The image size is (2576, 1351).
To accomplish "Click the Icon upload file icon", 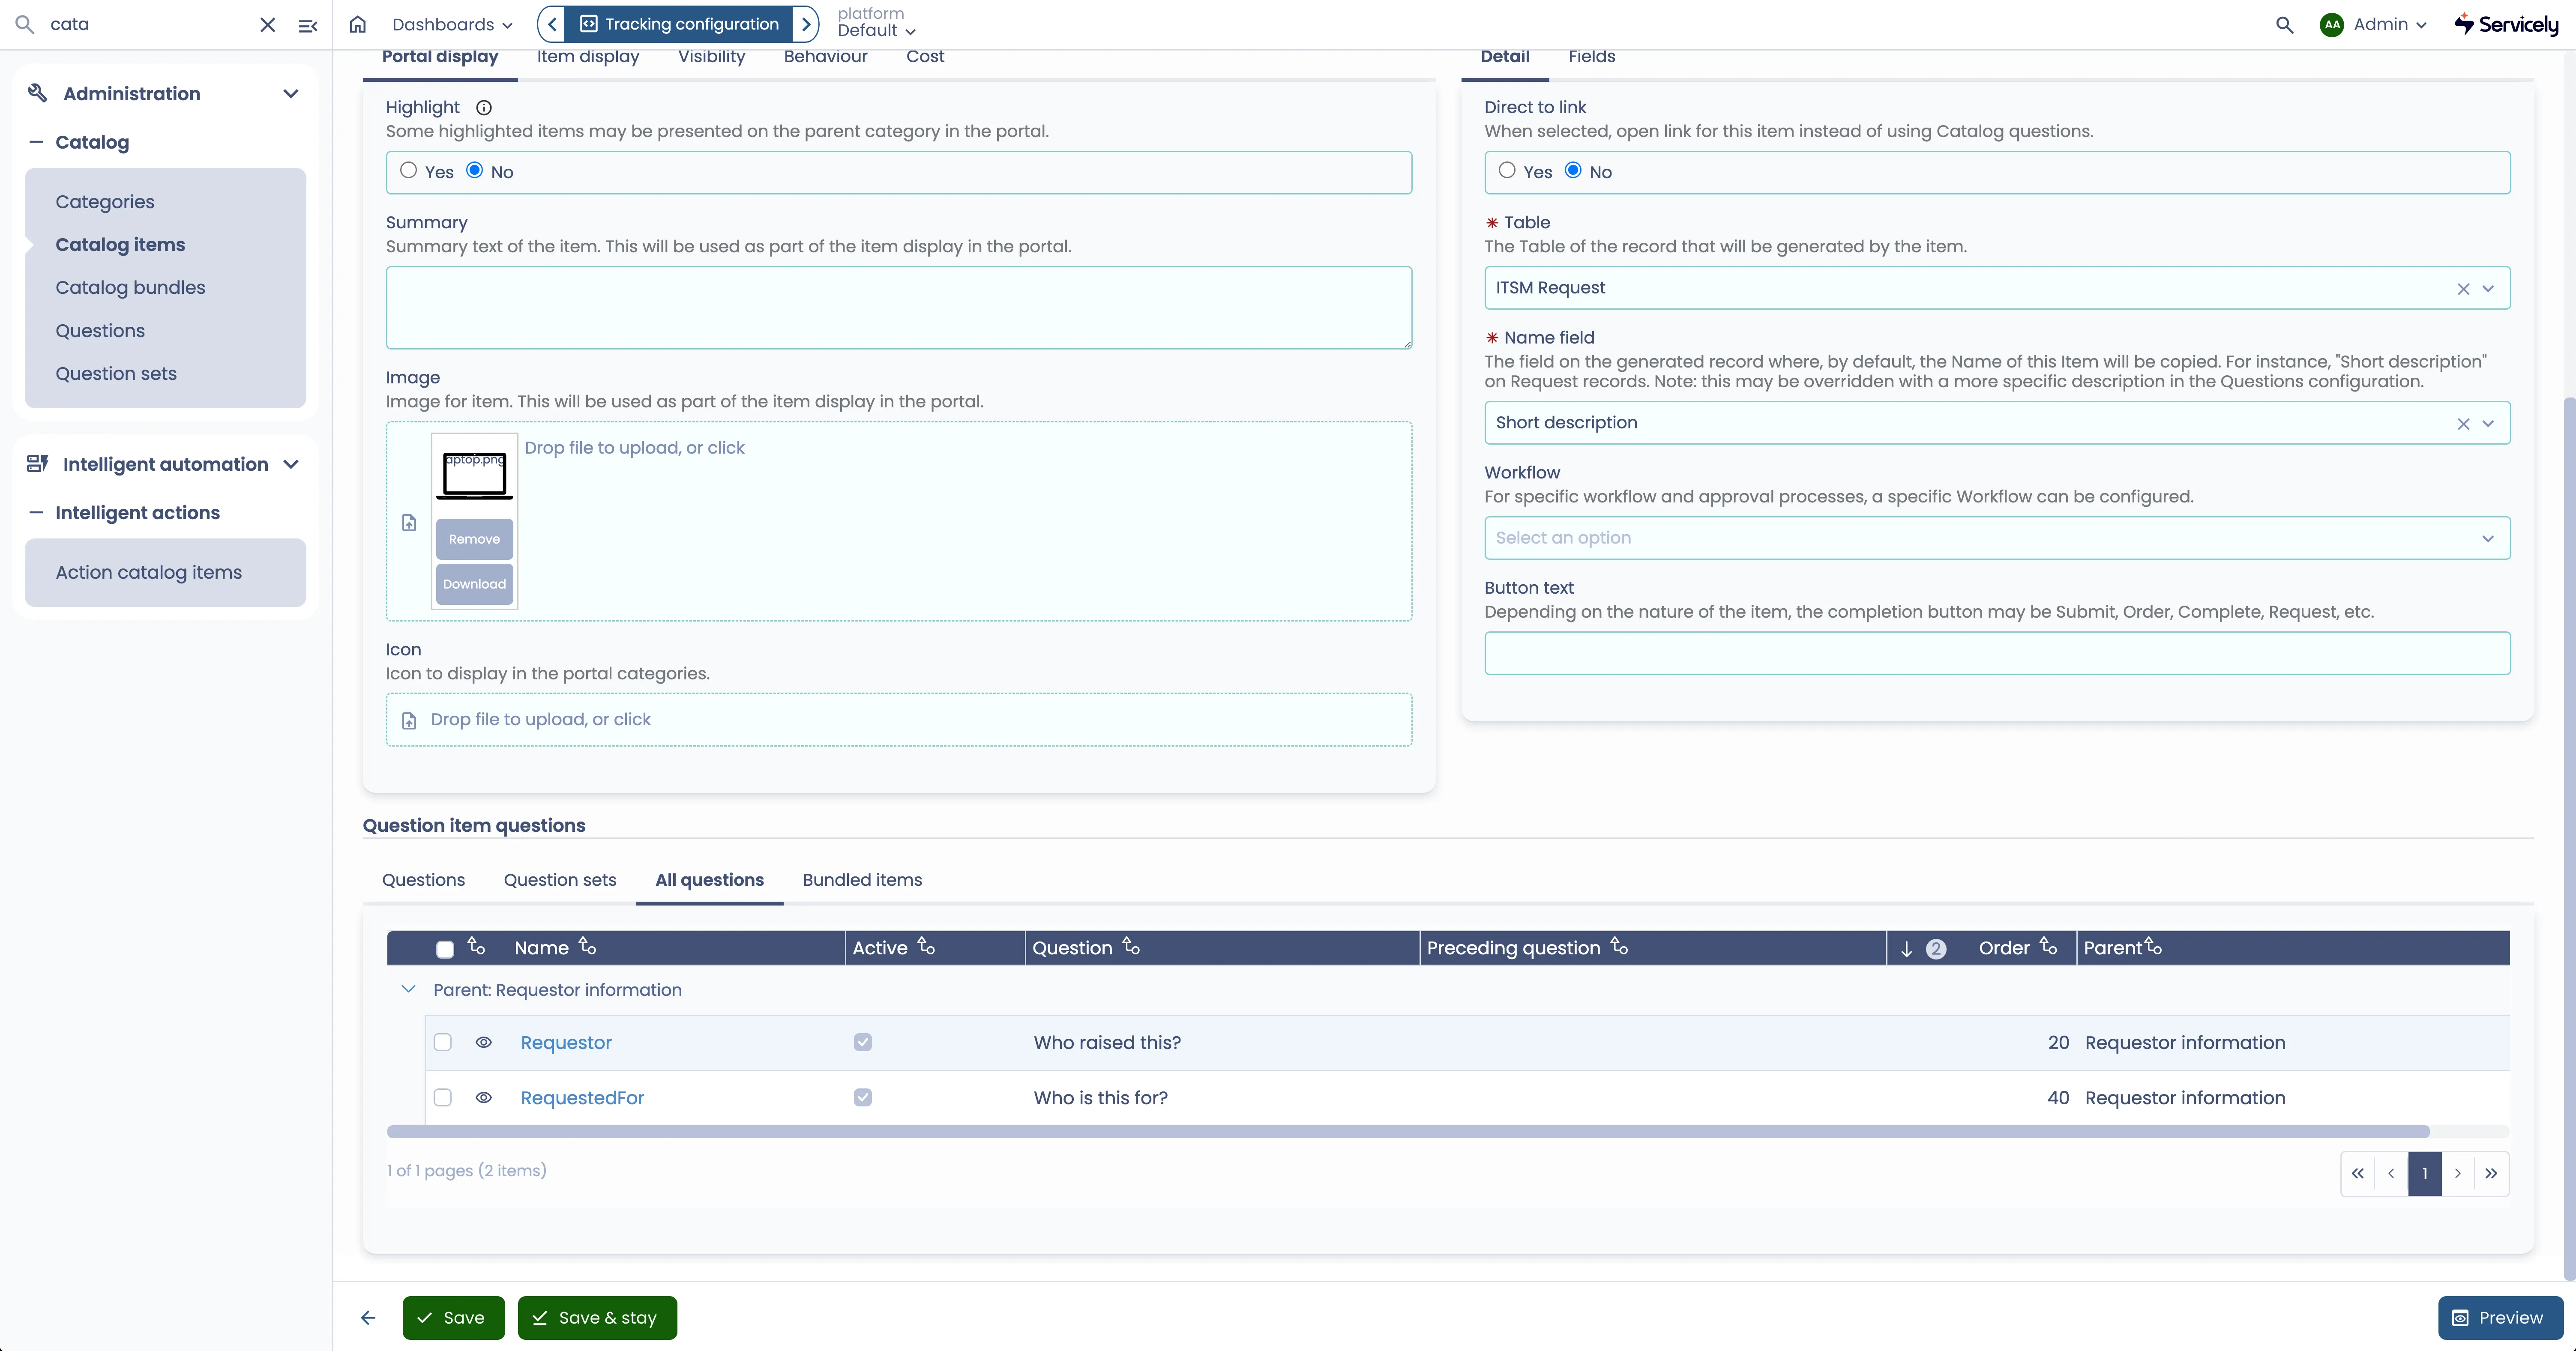I will (409, 721).
